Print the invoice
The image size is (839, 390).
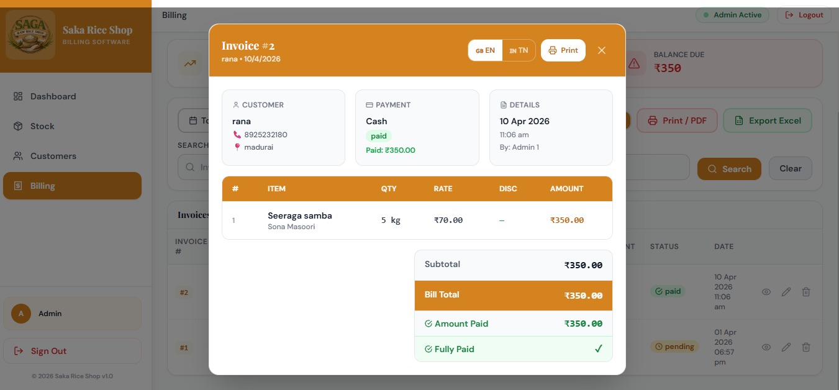click(x=563, y=50)
